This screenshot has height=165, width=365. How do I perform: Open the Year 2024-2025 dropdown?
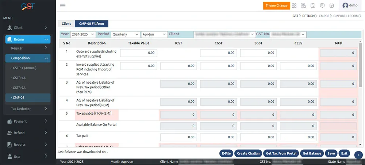coord(83,34)
